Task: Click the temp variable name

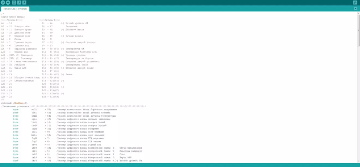Action: 34,116
